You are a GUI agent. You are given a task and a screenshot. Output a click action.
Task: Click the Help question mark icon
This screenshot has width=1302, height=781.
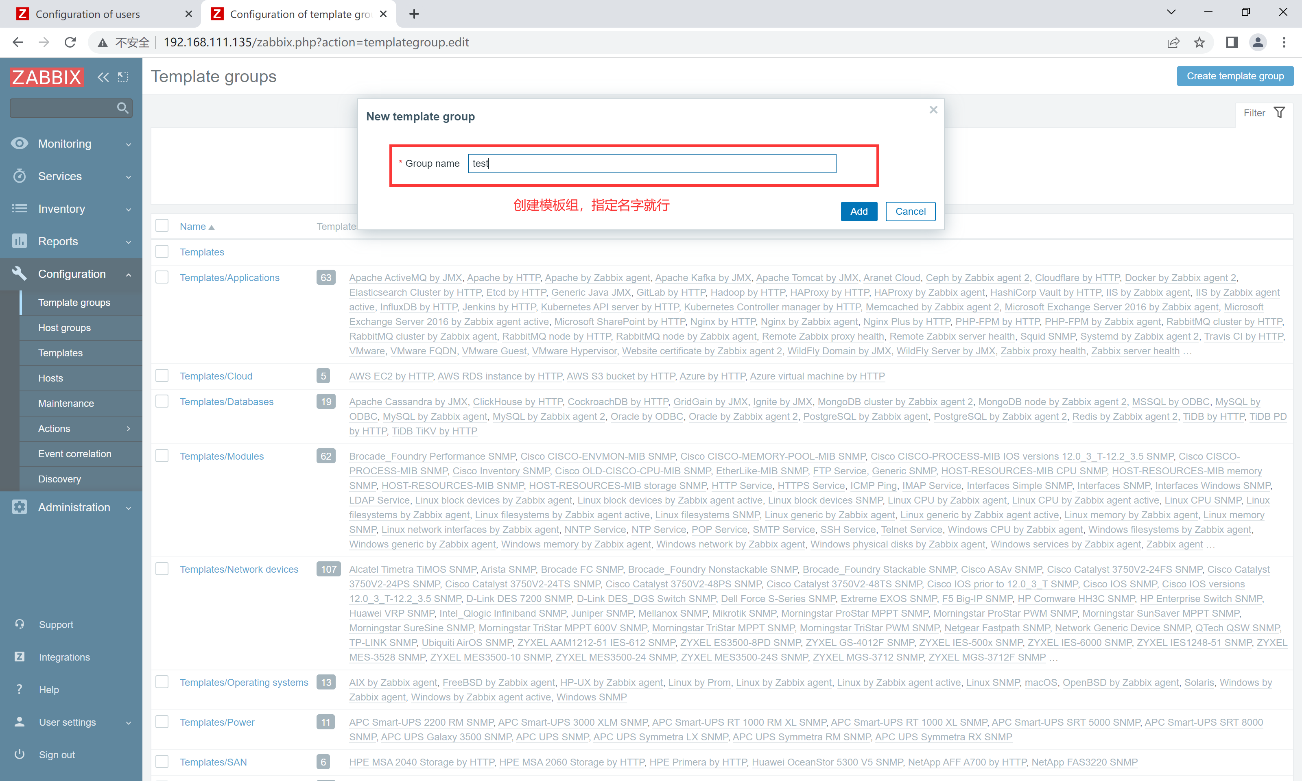tap(20, 689)
